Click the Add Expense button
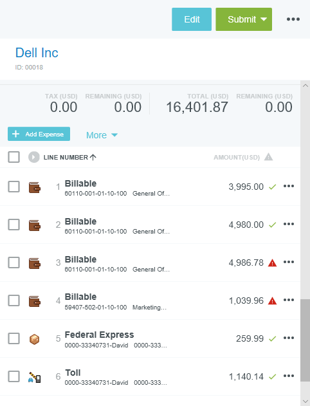This screenshot has height=406, width=310. click(39, 134)
